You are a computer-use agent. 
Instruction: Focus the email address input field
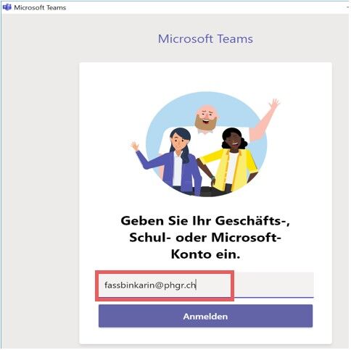click(206, 285)
